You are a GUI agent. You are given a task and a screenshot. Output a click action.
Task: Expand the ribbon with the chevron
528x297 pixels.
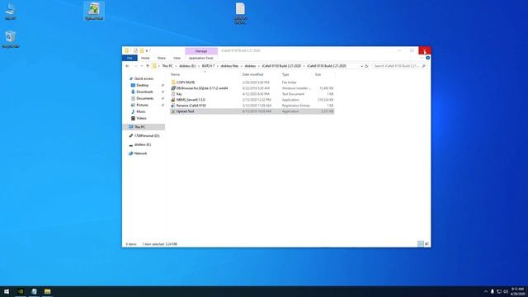[422, 58]
